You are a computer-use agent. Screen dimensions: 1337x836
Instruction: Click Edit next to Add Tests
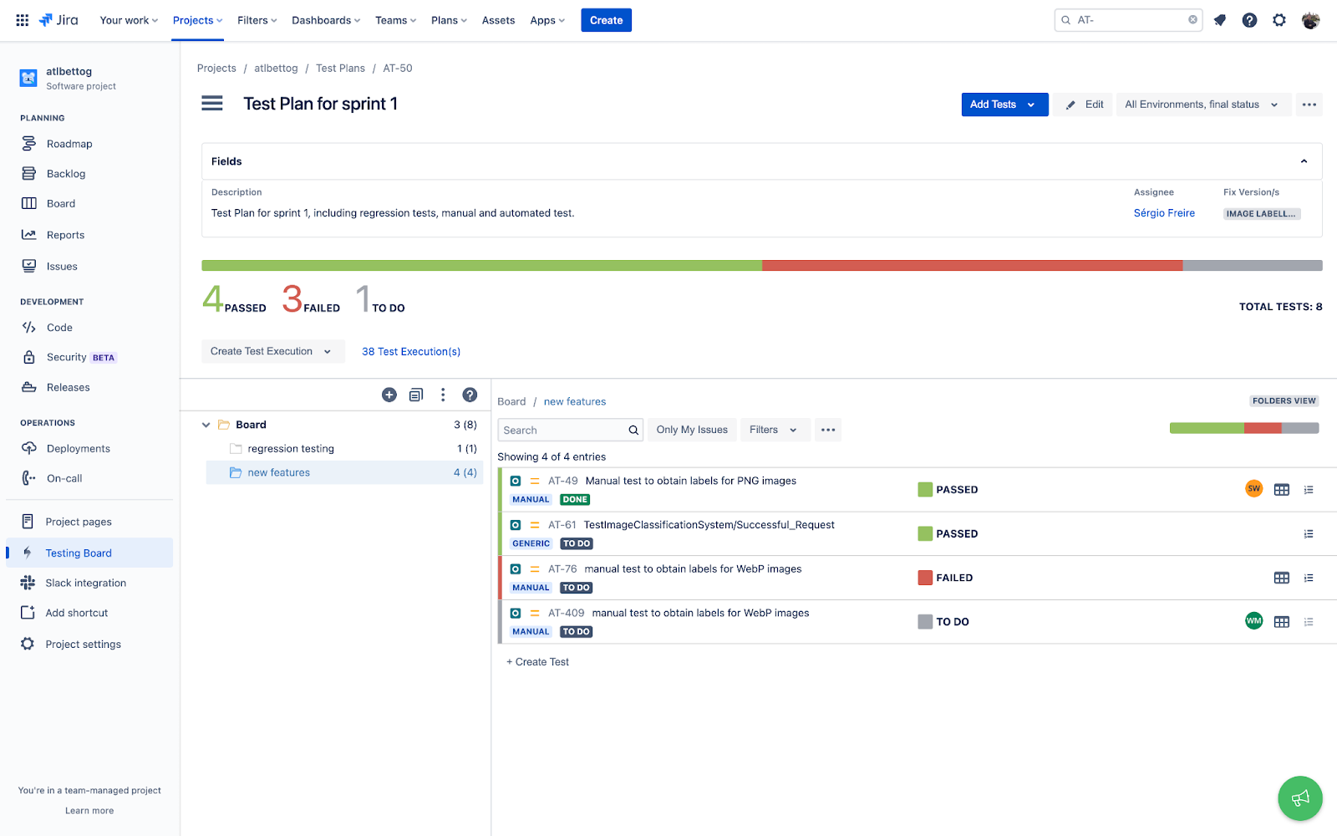point(1082,104)
